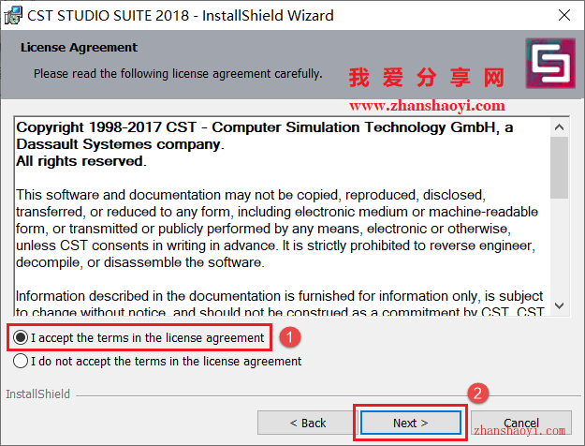Click the license scrollbar thumb
The image size is (585, 446).
[x=559, y=168]
